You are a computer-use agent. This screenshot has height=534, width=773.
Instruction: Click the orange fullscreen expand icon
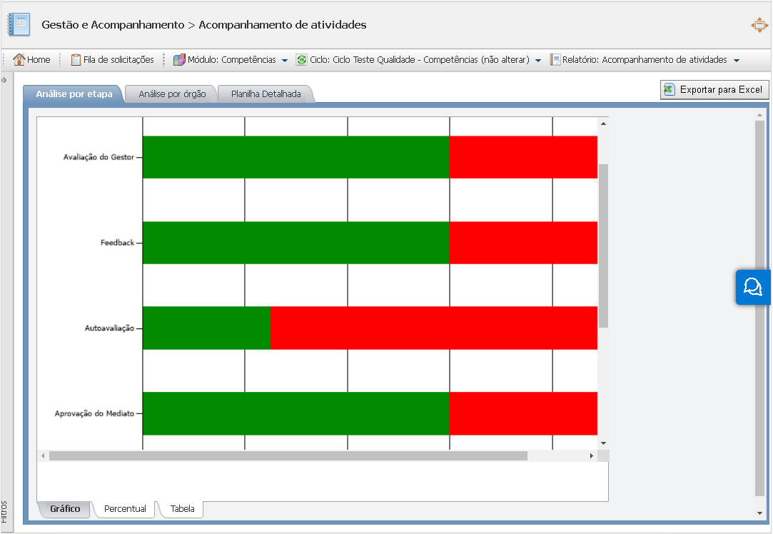click(x=759, y=25)
